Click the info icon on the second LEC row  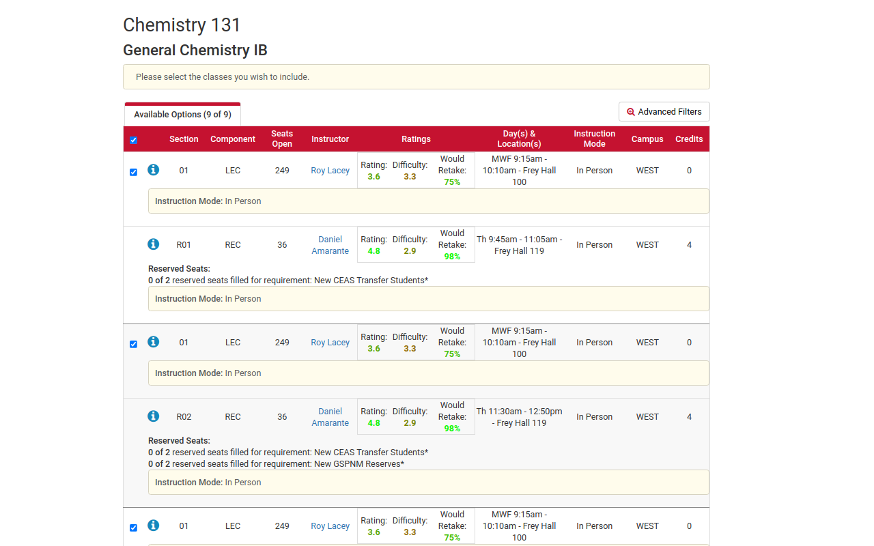[153, 341]
